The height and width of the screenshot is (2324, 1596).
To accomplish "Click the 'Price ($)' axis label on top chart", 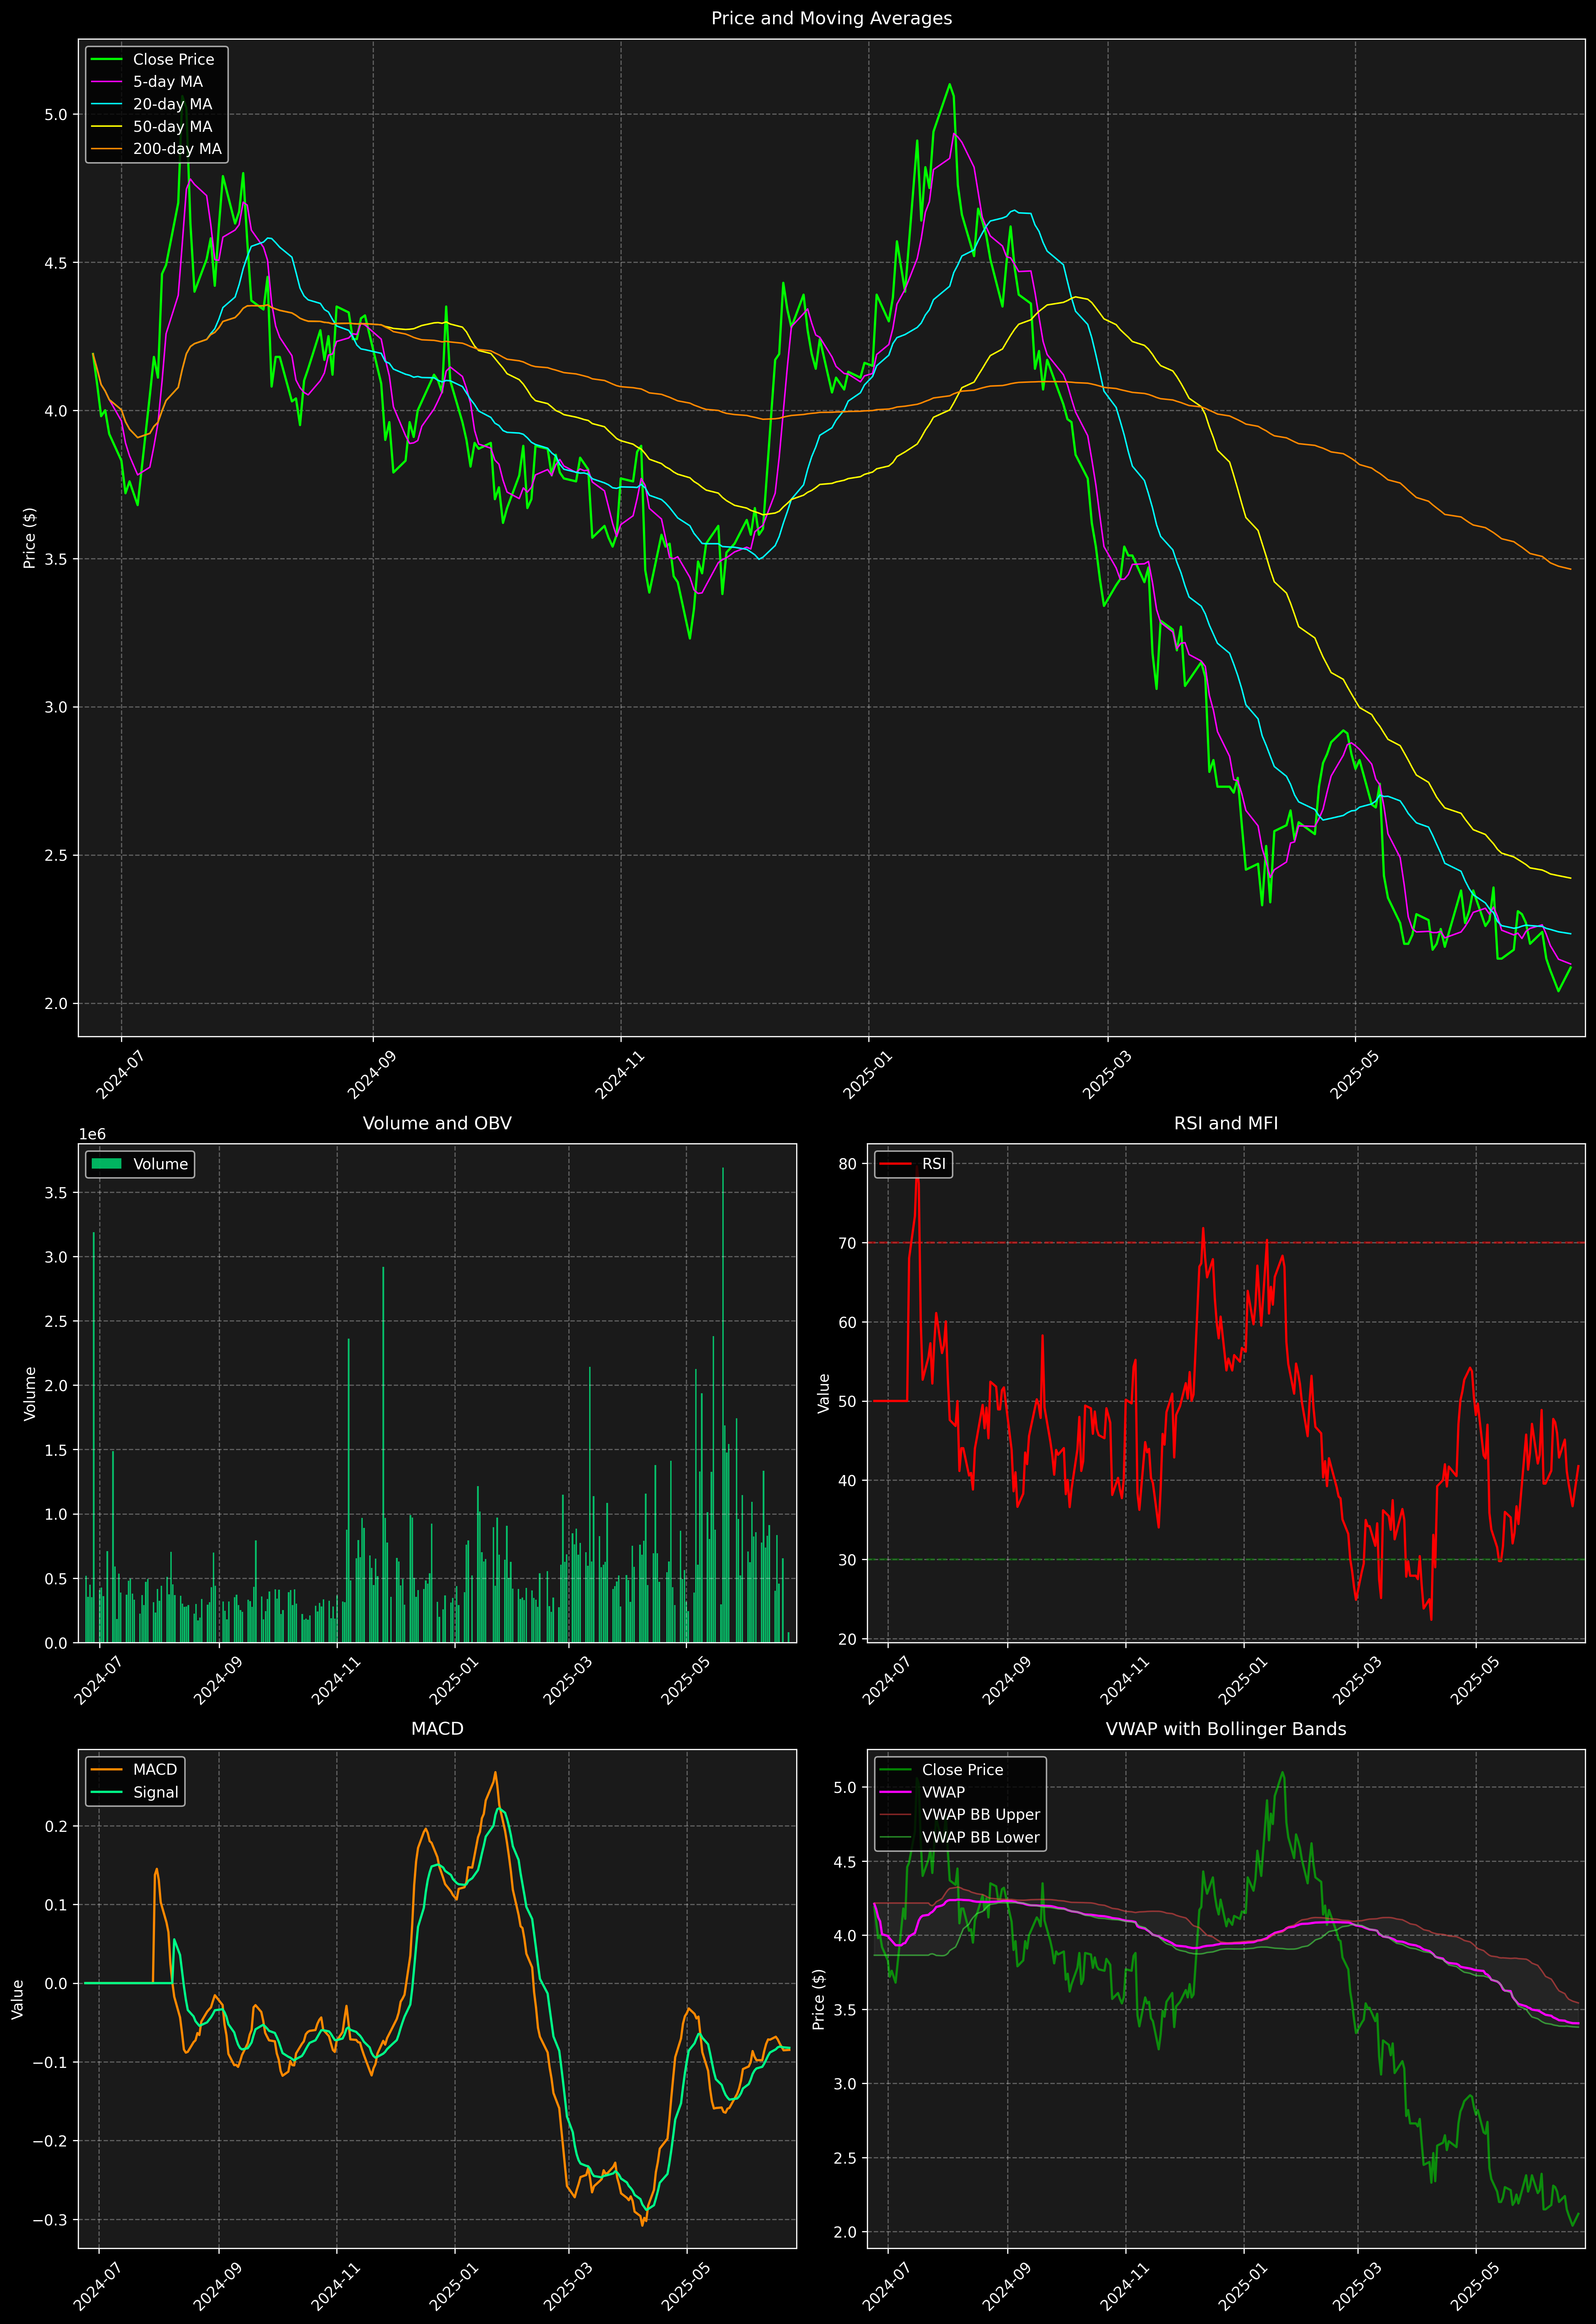I will (30, 538).
